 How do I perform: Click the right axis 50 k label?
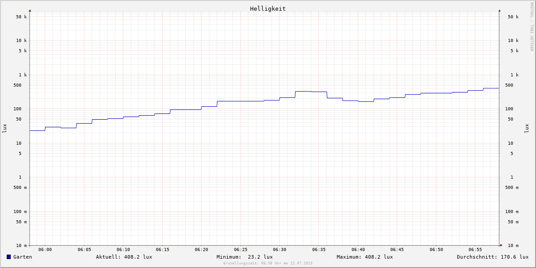513,17
